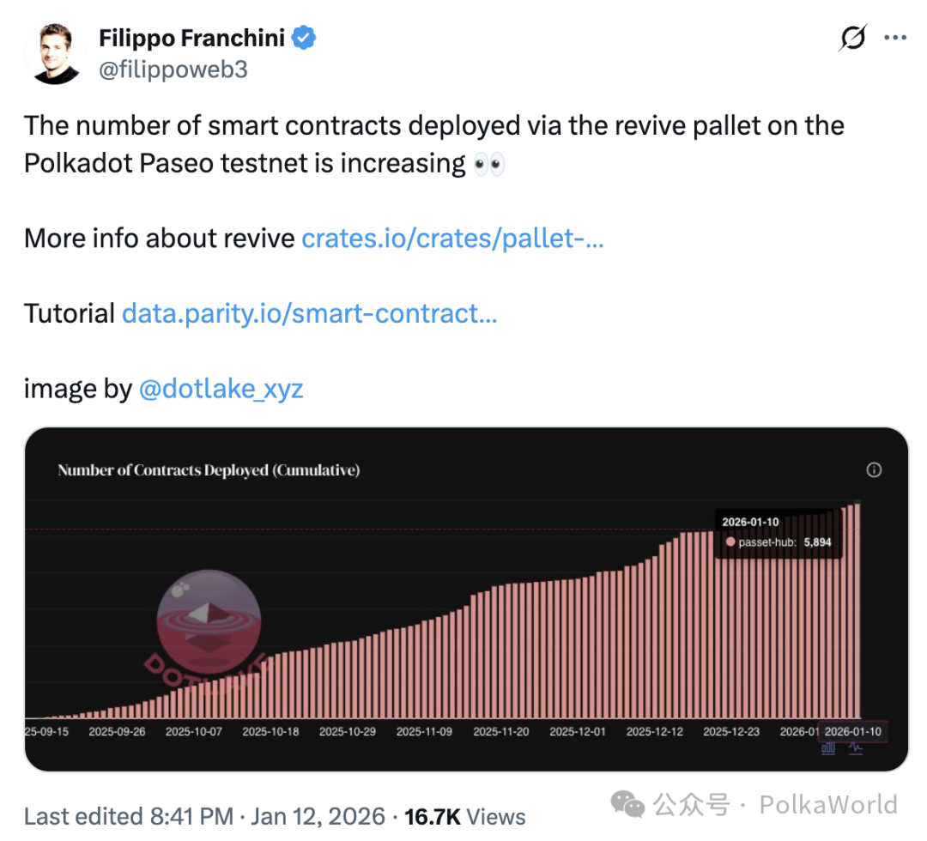
Task: Click the Grok slashed-circle icon
Action: tap(852, 39)
